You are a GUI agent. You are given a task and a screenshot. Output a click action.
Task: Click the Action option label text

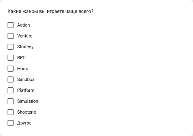coord(24,25)
